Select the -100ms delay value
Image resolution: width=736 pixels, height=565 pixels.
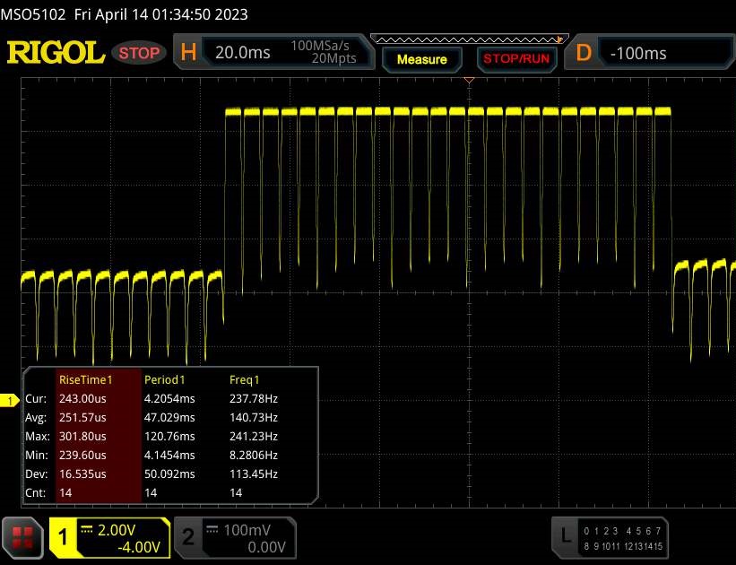[638, 54]
